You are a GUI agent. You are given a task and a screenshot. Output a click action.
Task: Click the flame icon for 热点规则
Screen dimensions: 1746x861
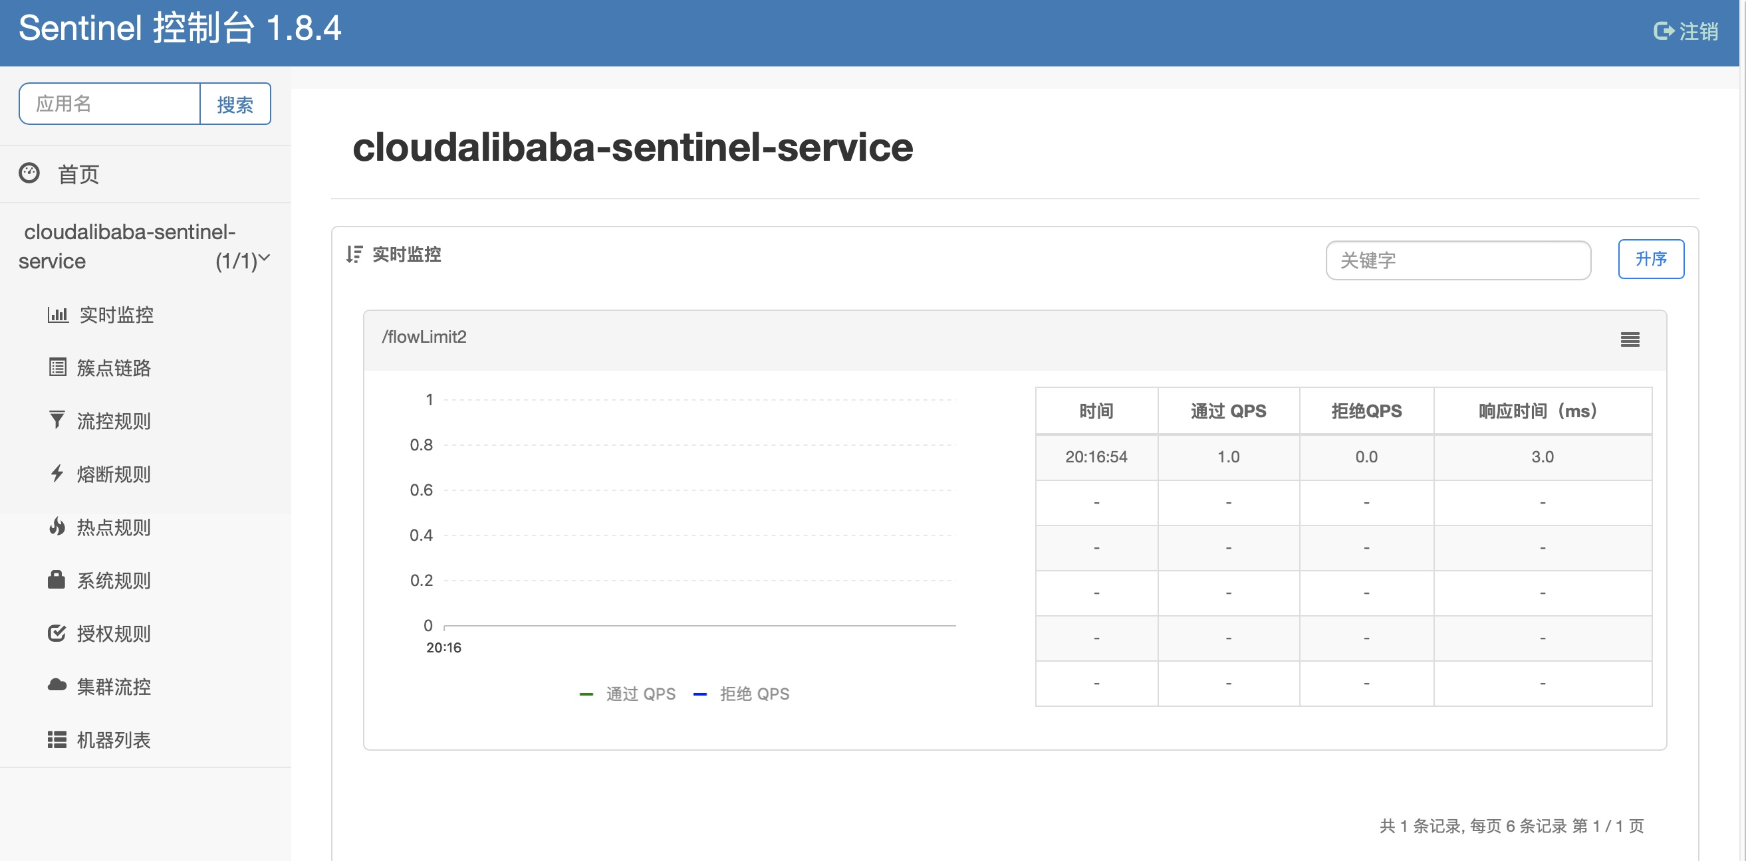[x=58, y=526]
